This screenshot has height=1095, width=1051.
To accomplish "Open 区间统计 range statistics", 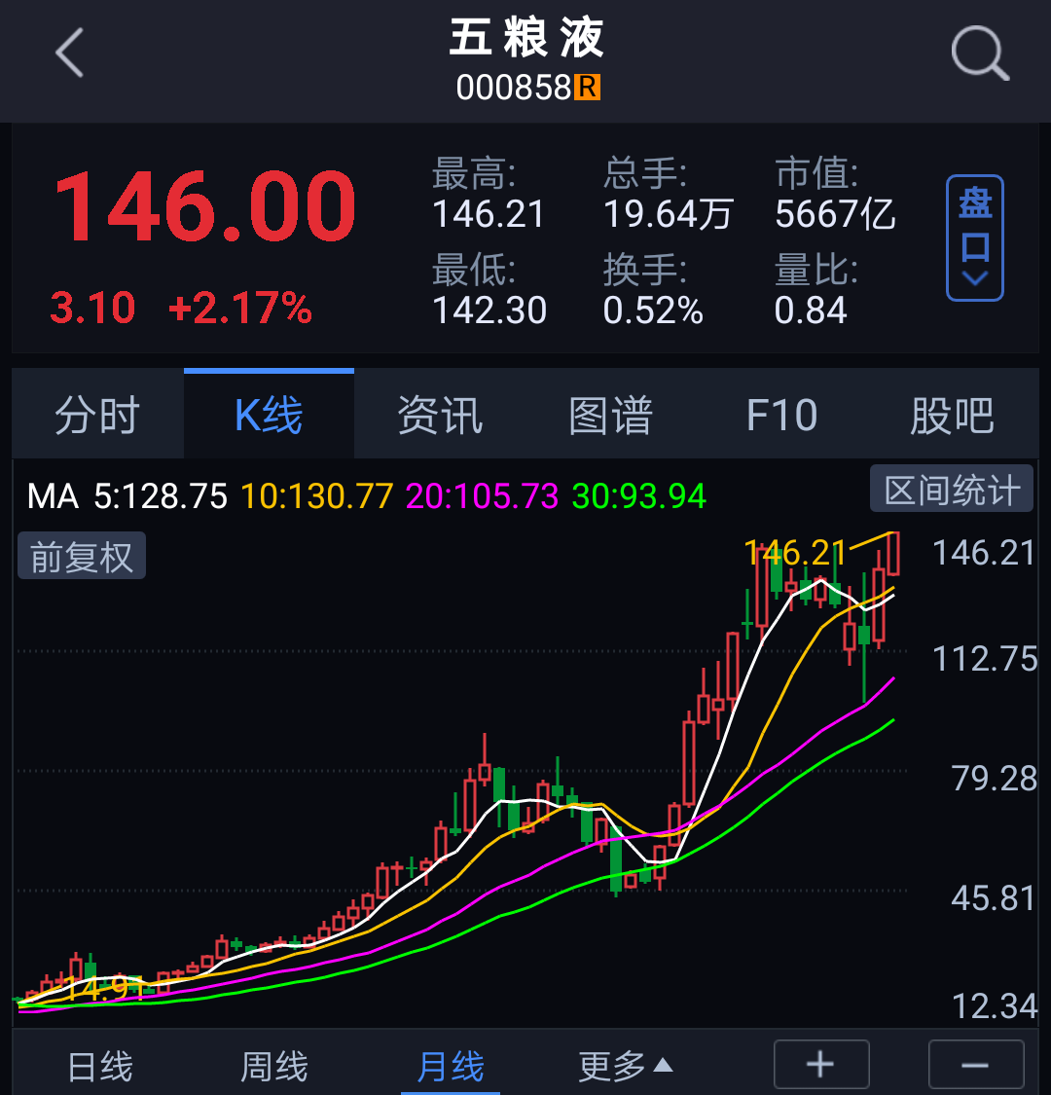I will (951, 489).
